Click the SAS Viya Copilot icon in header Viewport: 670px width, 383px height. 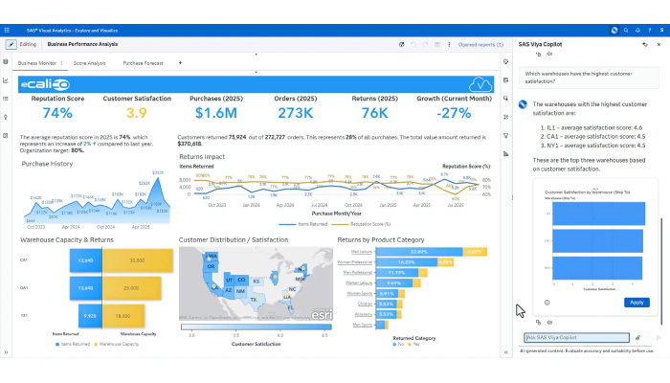tap(614, 31)
